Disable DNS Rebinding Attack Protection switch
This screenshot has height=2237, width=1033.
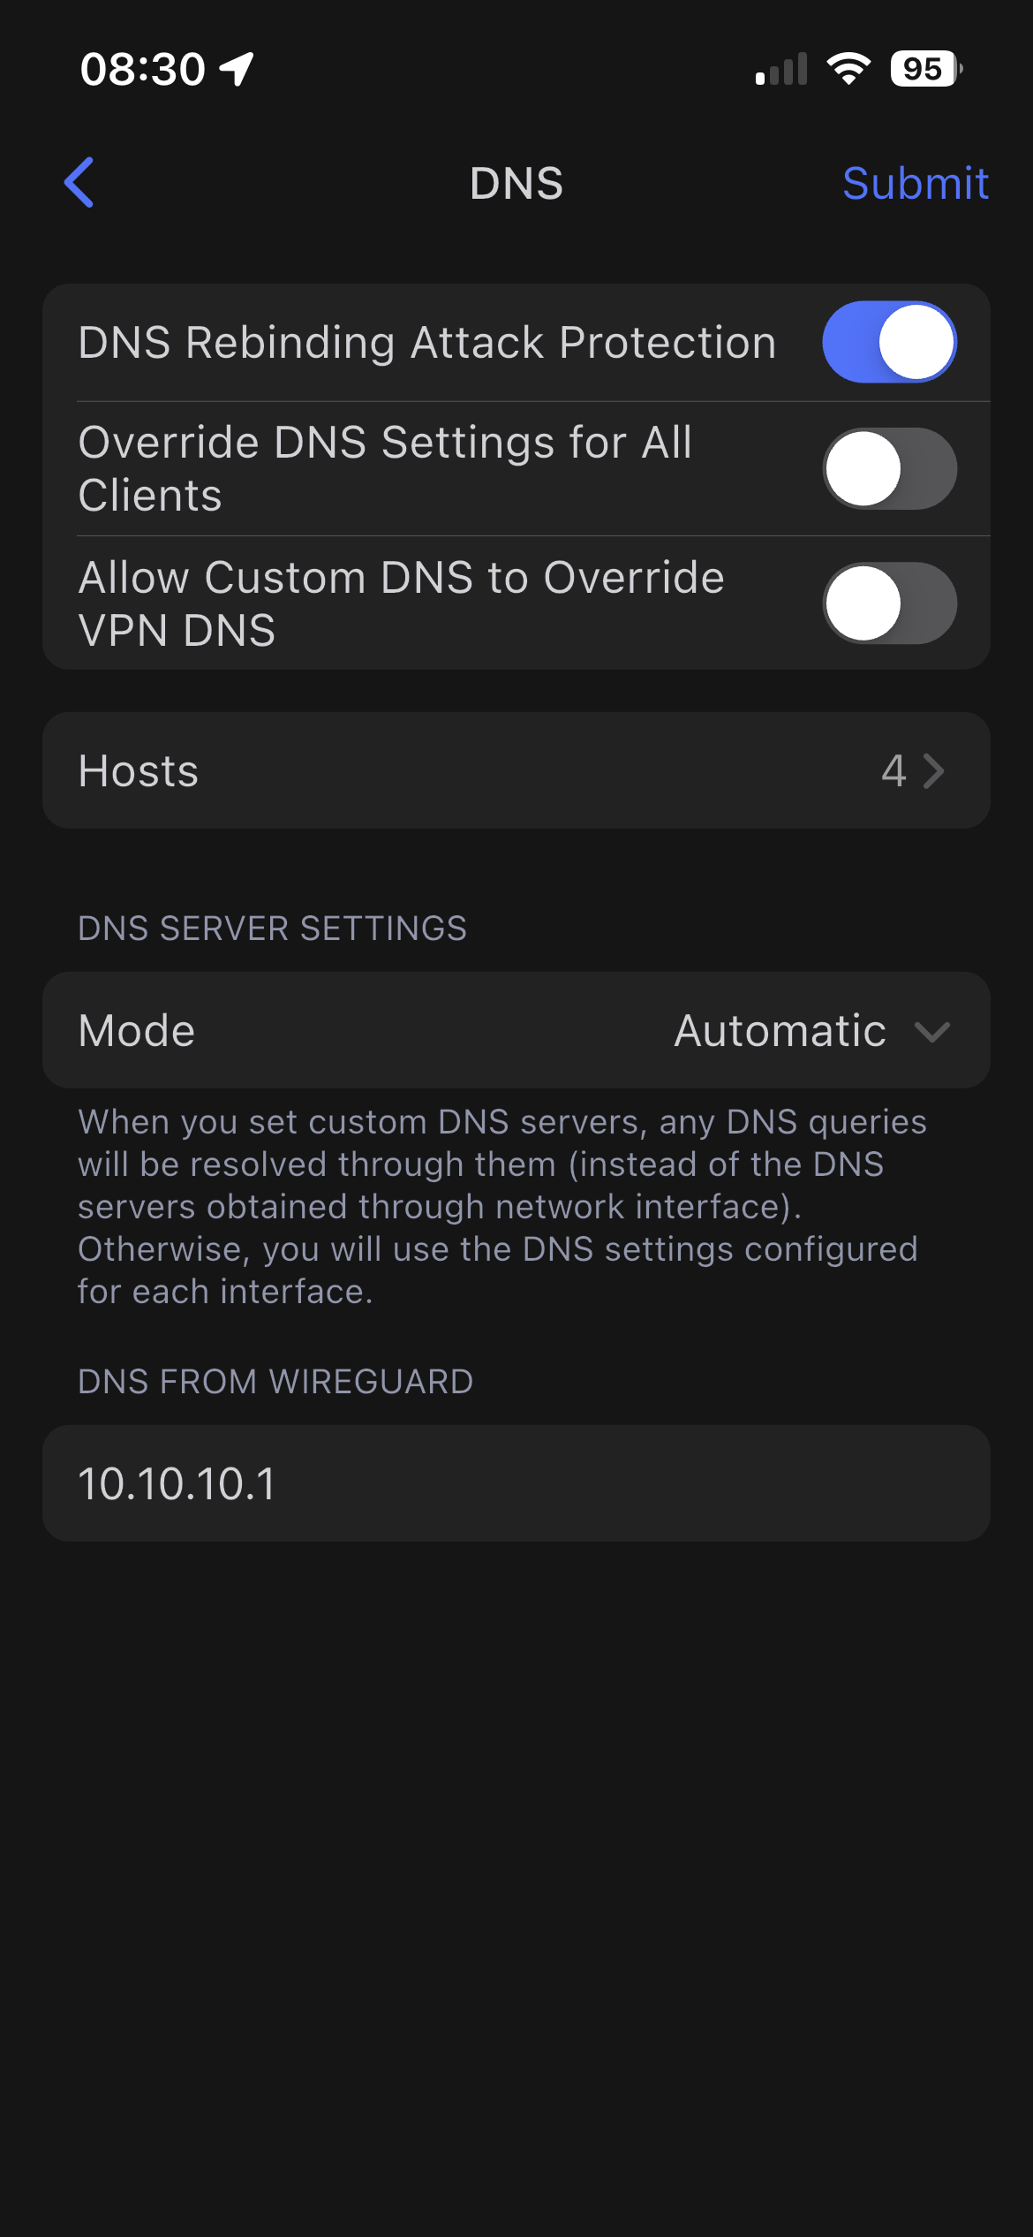889,342
